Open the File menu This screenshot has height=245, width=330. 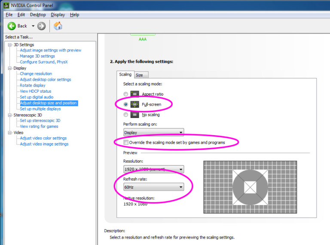point(9,15)
